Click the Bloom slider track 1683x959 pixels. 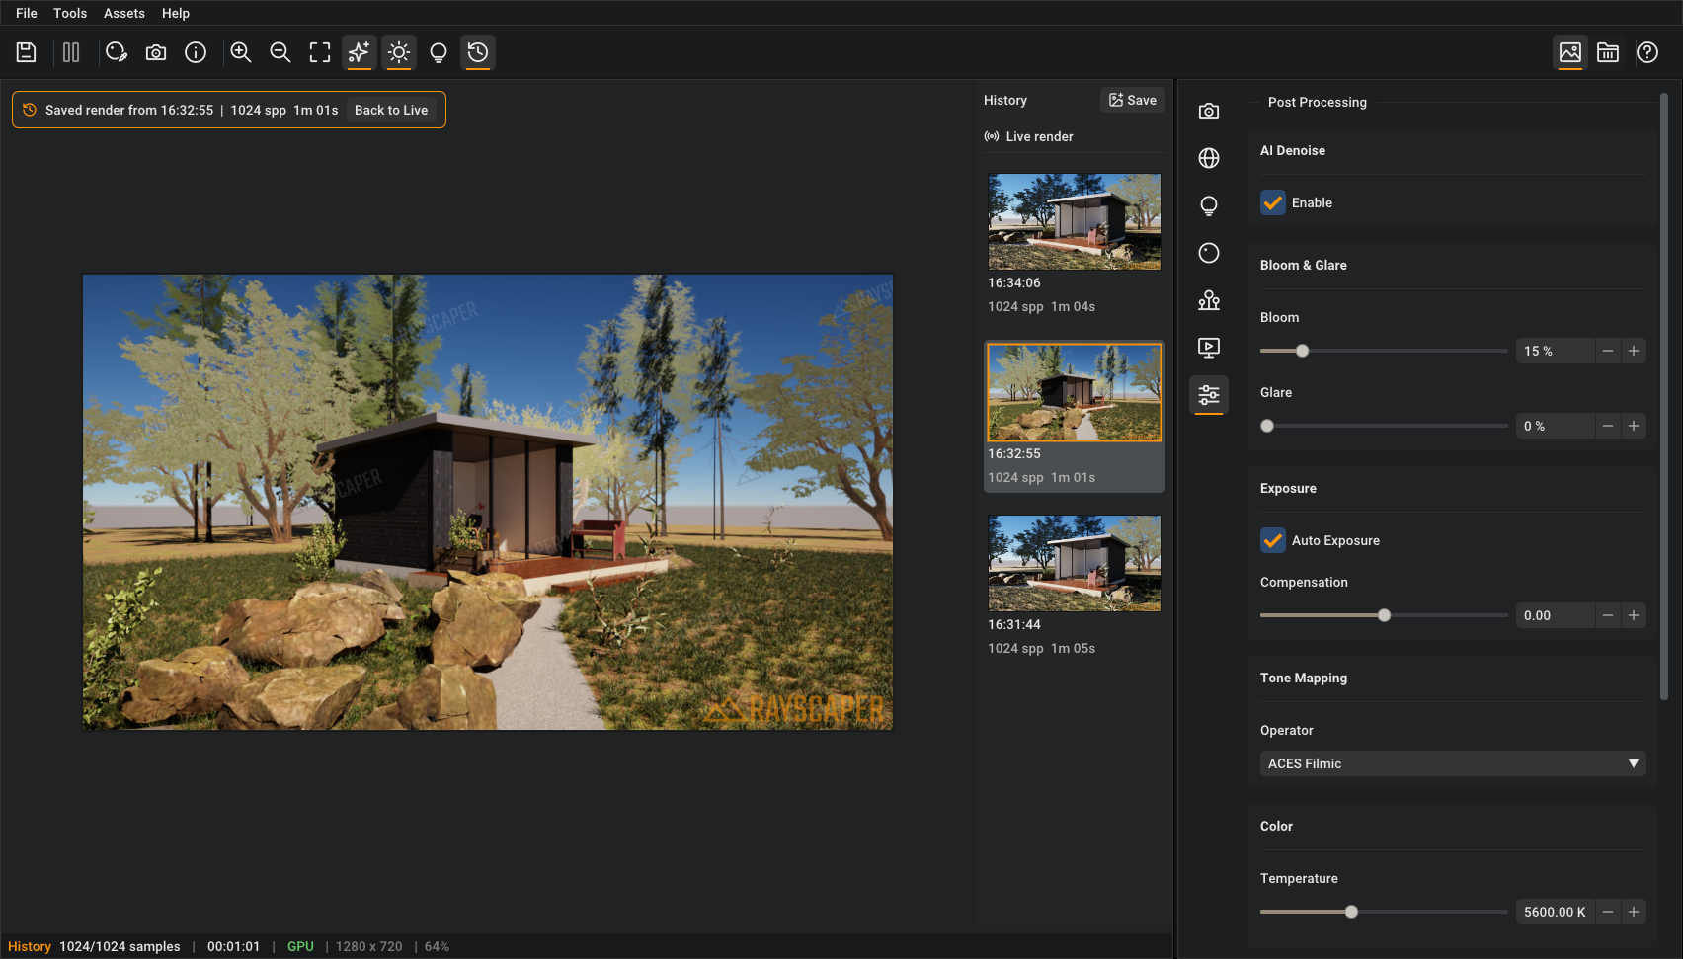point(1384,351)
